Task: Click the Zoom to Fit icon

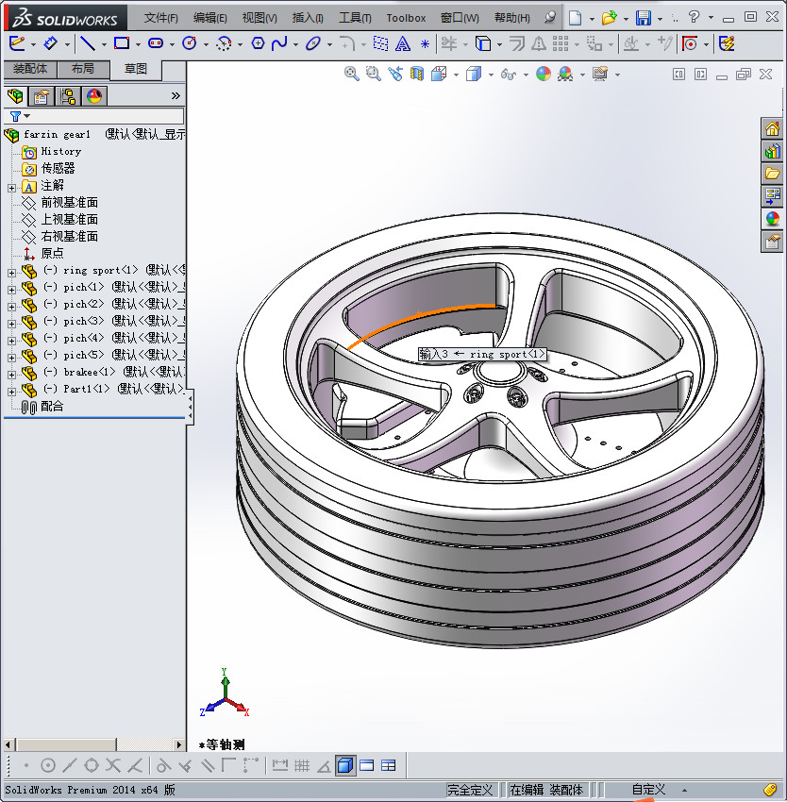Action: click(351, 74)
